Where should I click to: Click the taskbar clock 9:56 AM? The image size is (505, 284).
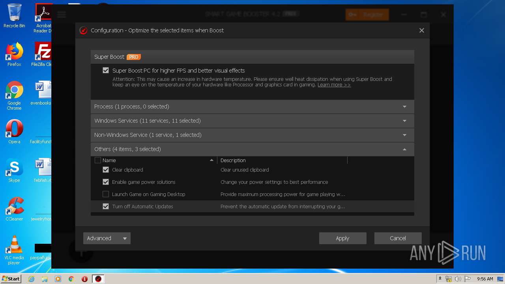[485, 279]
